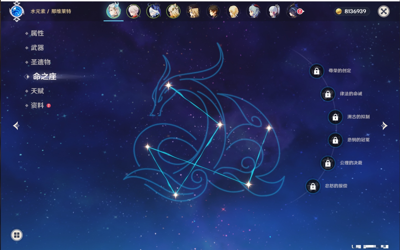This screenshot has height=250, width=400.
Task: Click the 律法的命诫 constellation label
Action: pos(351,94)
